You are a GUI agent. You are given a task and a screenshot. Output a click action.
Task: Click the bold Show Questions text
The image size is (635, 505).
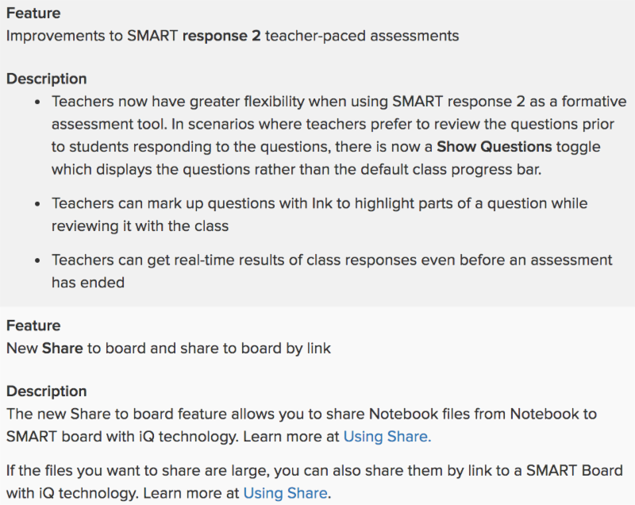(x=495, y=147)
